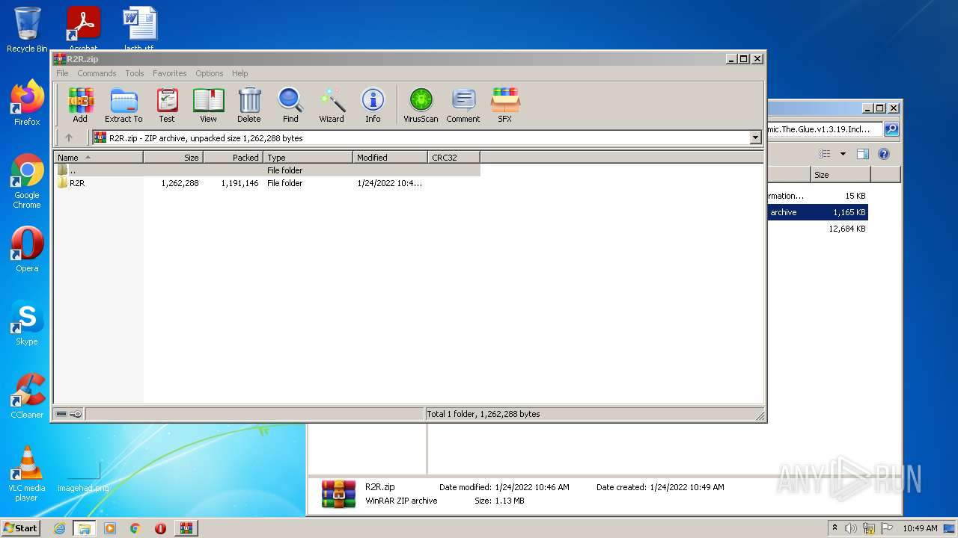Open the Favorites menu

(x=170, y=73)
